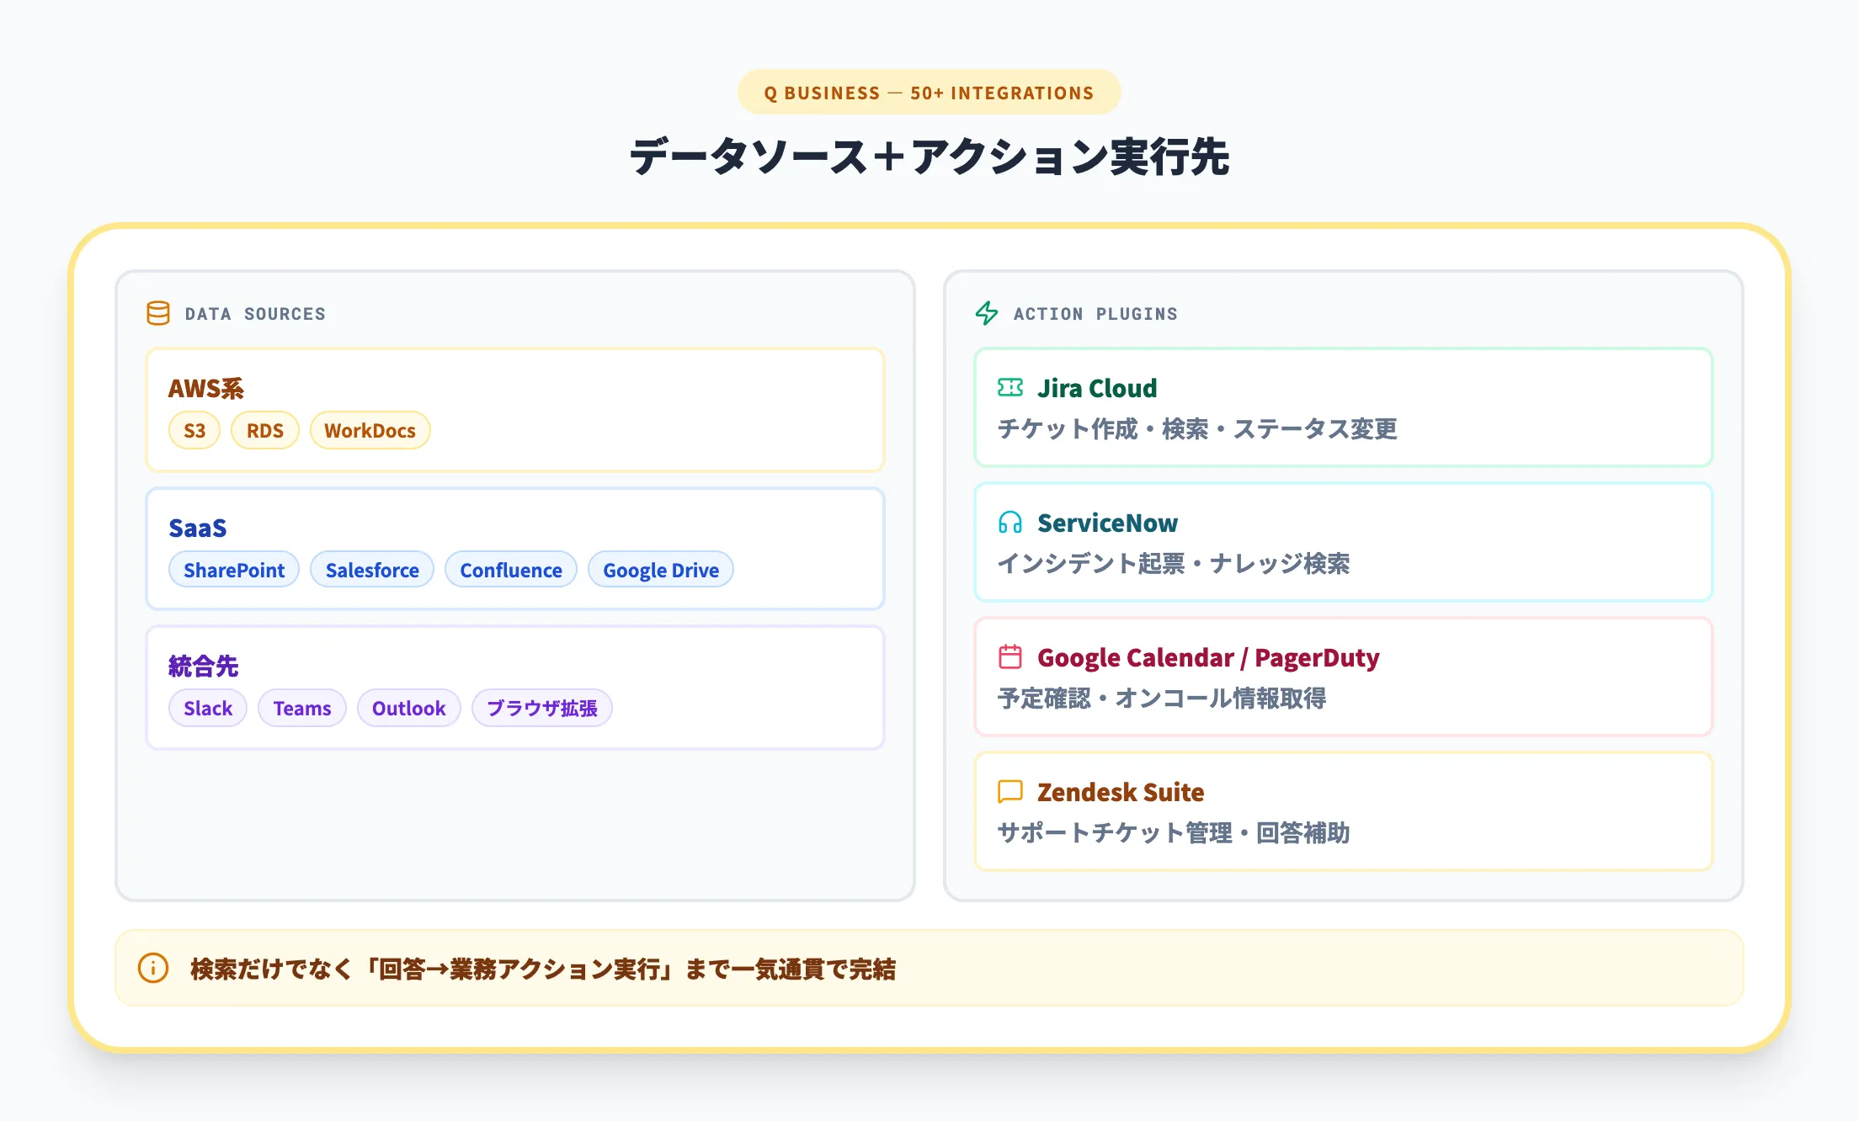Click the Confluence chip
This screenshot has width=1859, height=1121.
tap(510, 570)
